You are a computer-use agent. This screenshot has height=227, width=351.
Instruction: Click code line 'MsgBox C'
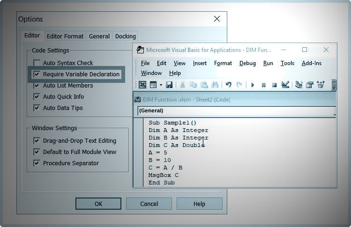tap(164, 175)
